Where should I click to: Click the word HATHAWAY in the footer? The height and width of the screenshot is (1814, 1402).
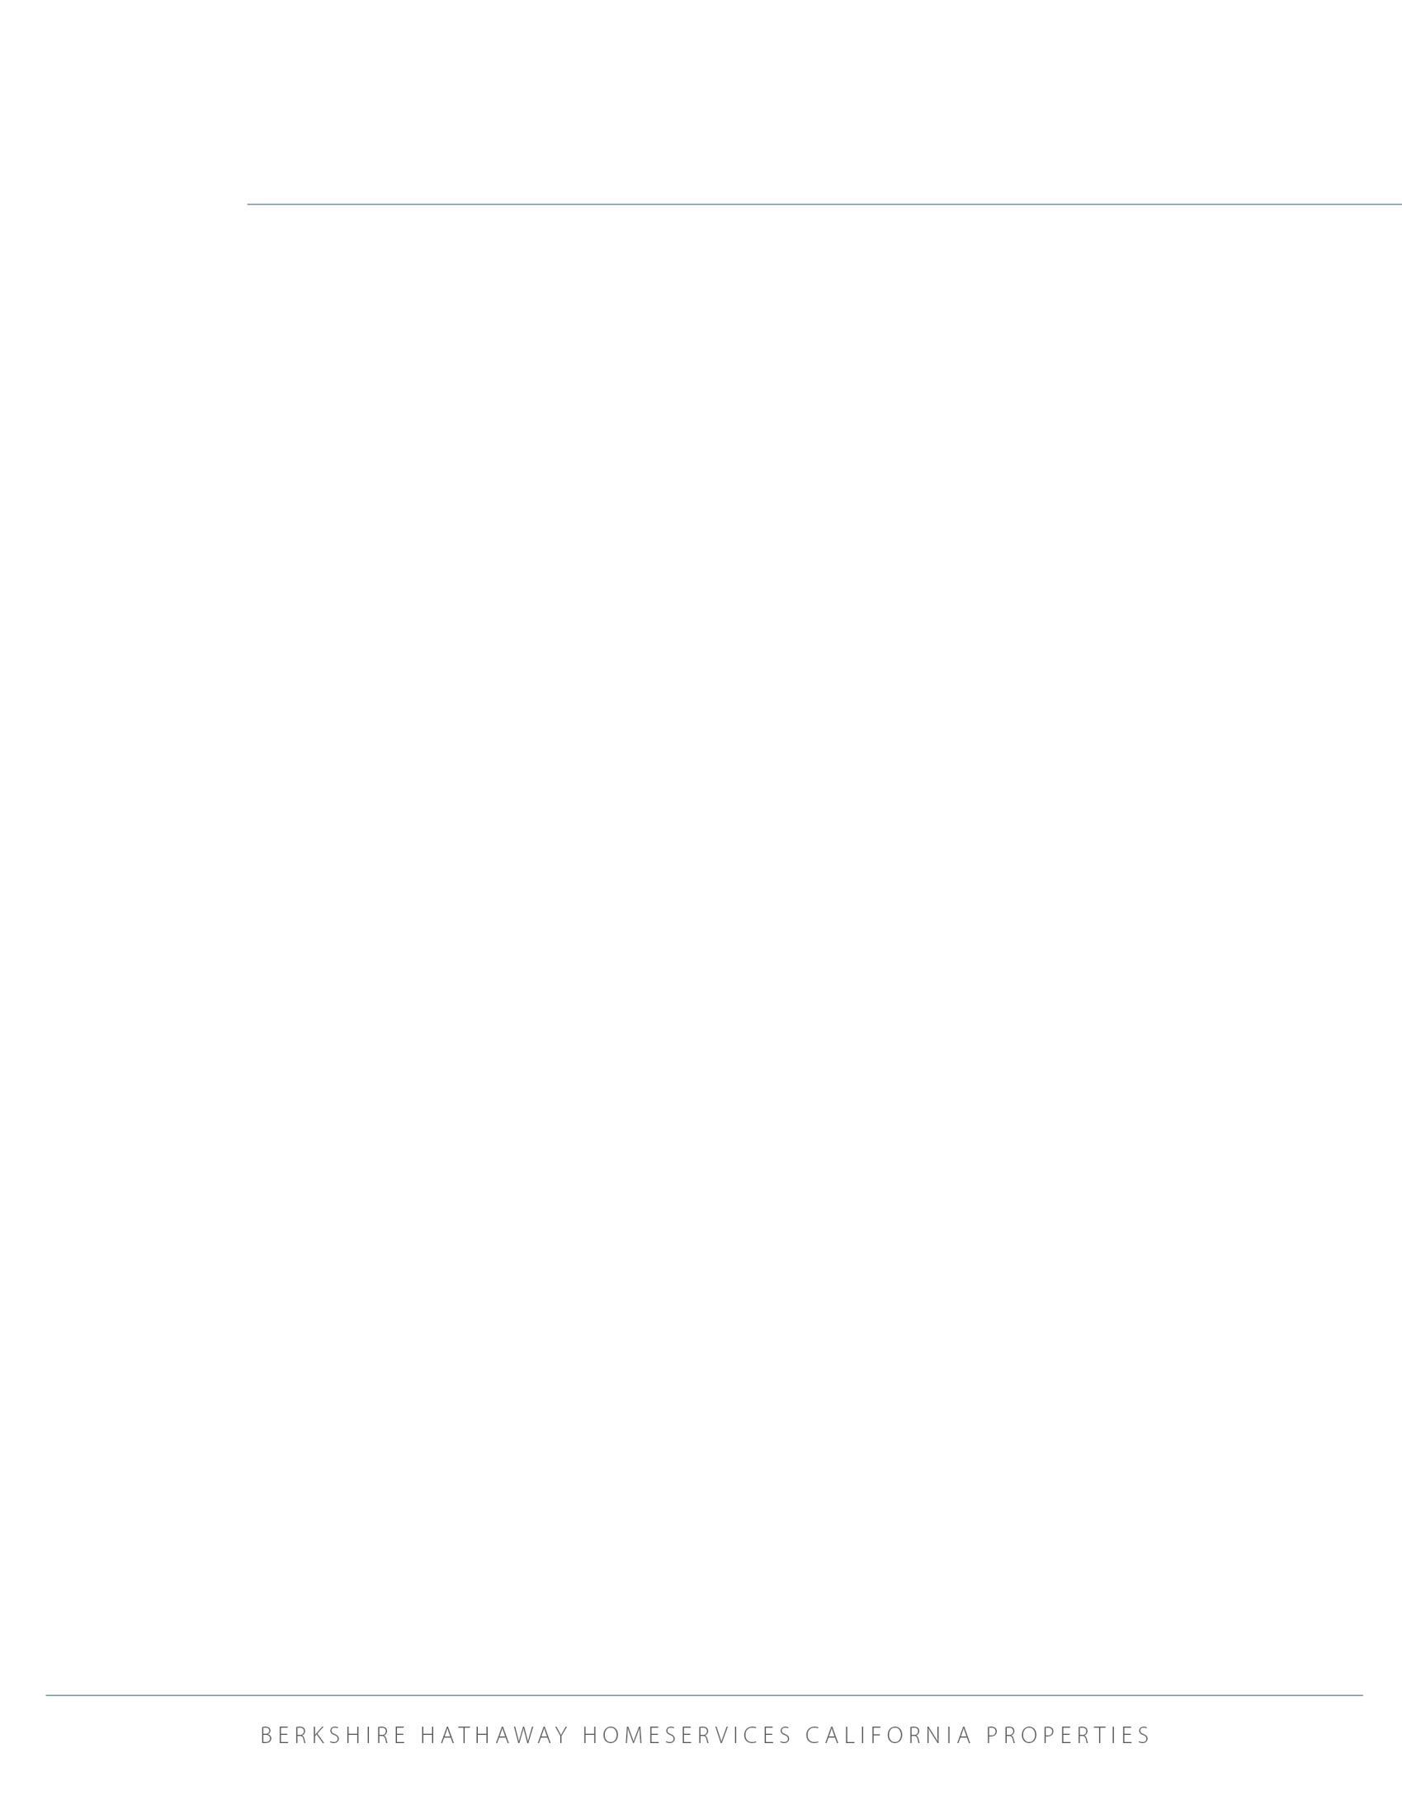coord(494,1735)
